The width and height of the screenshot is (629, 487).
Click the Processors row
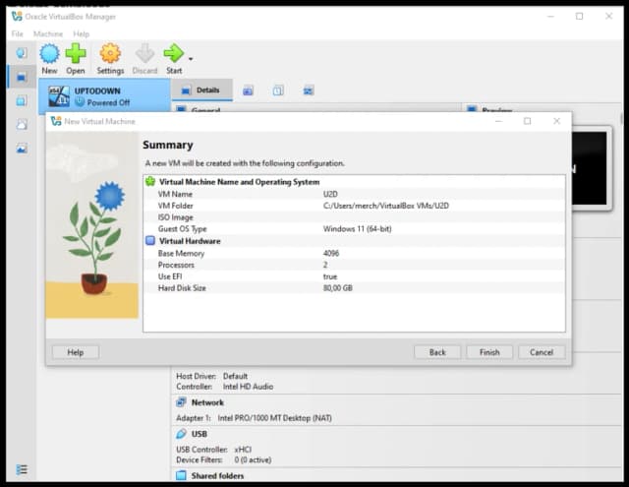(354, 265)
